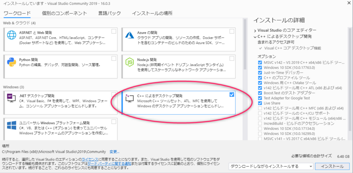Check MSVC v141 VS 2017 build tools option

tap(260, 139)
